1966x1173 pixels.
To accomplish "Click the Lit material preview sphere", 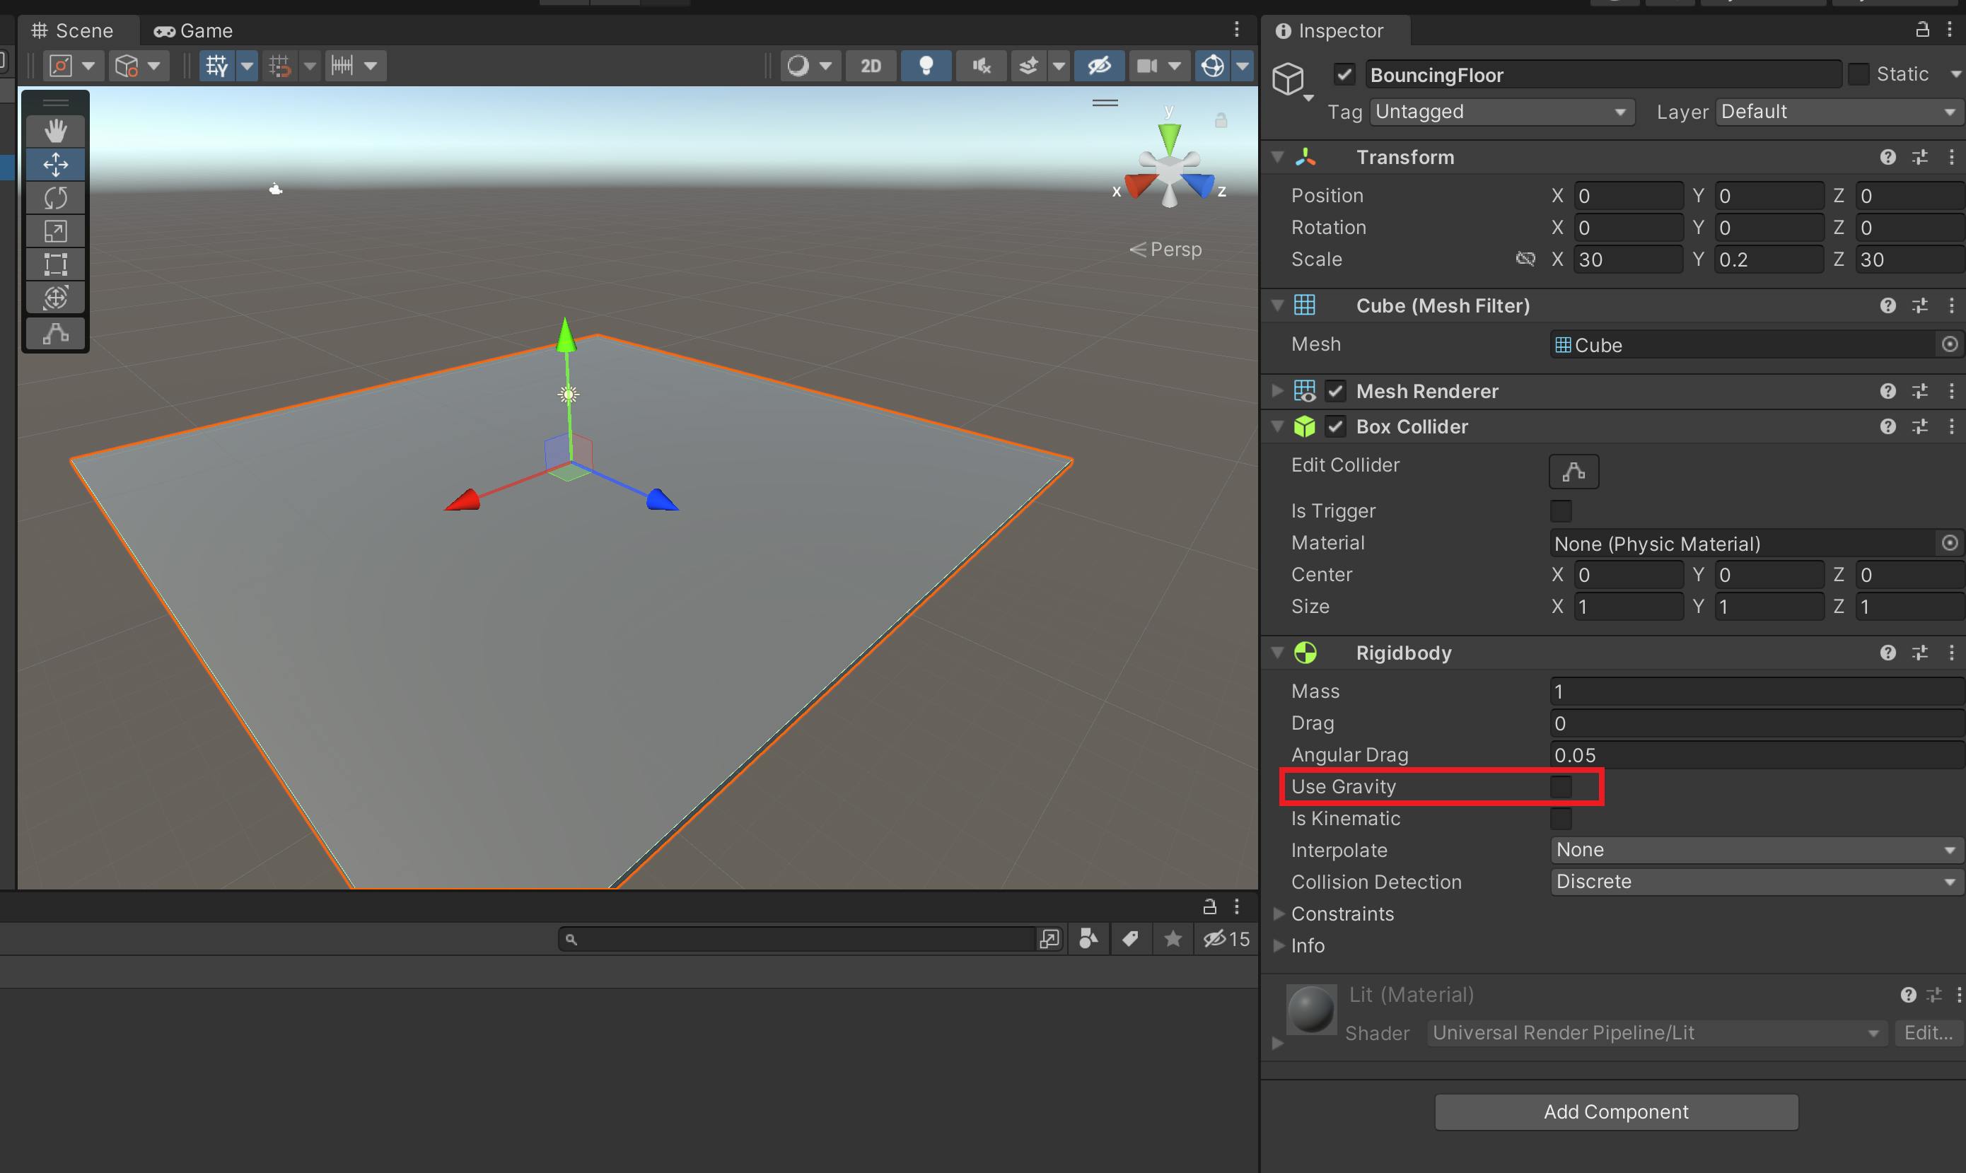I will [1310, 1010].
